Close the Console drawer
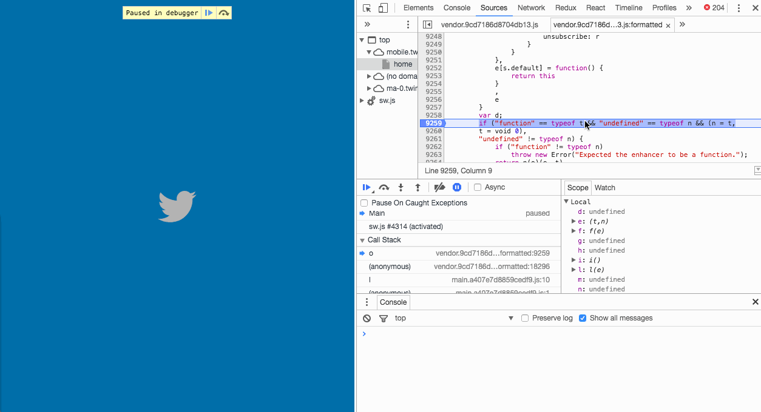The width and height of the screenshot is (761, 412). 756,302
